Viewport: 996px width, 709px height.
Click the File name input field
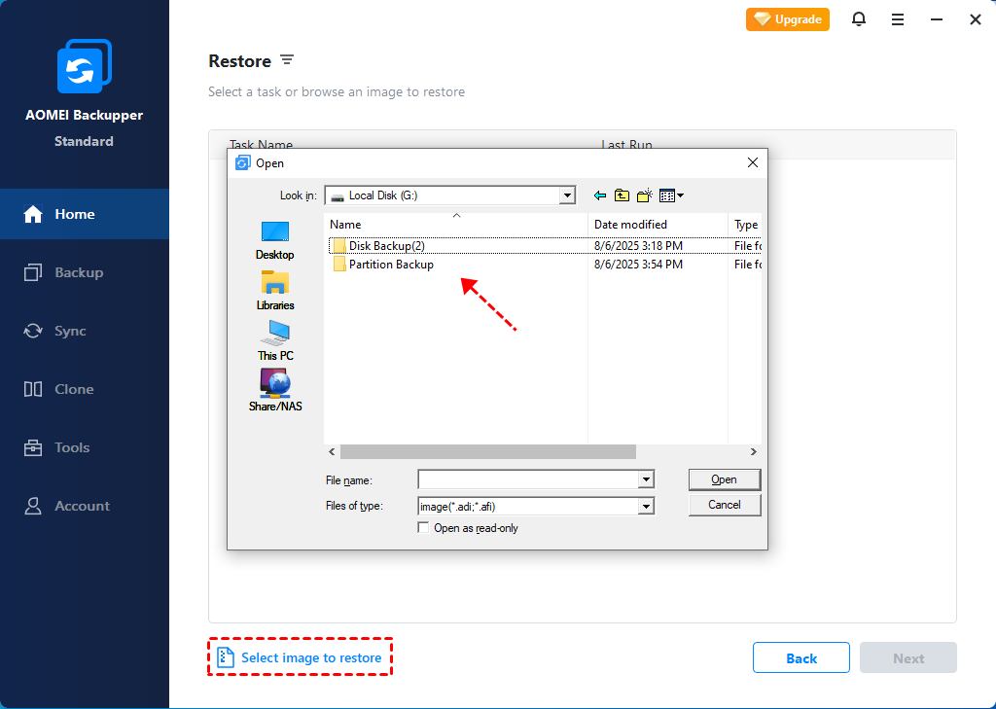point(528,479)
